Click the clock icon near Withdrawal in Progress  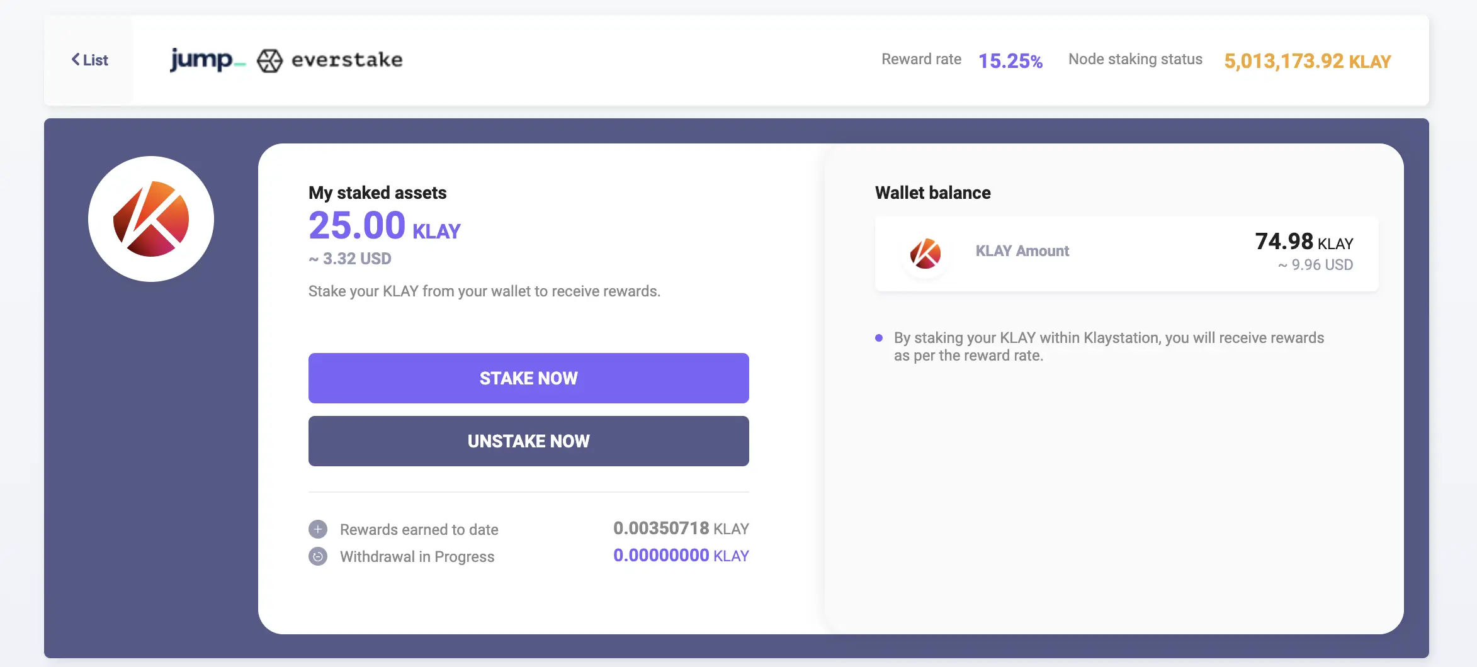[x=319, y=556]
